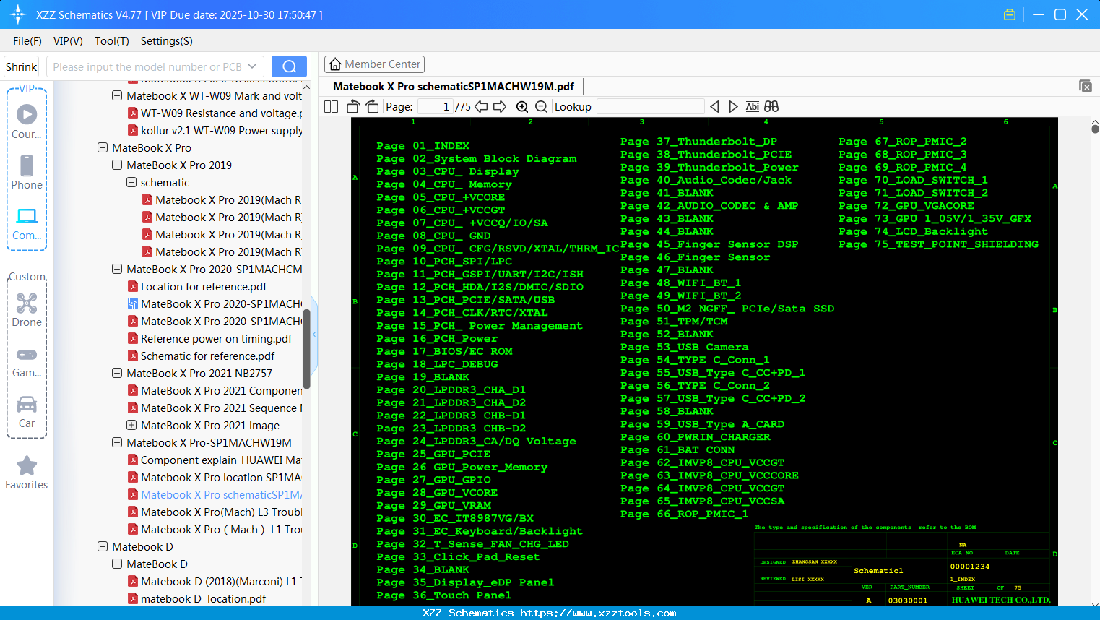
Task: Collapse the MateBook X Pro 2020-SP1MACHCM node
Action: click(117, 269)
